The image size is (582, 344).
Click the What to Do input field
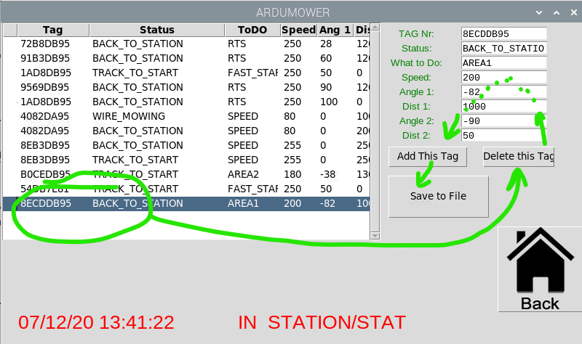[503, 62]
